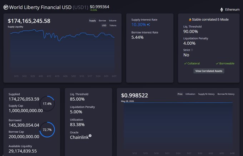
Task: Click the sparkle icon beside 10.30% supply rate
Action: (x=148, y=25)
